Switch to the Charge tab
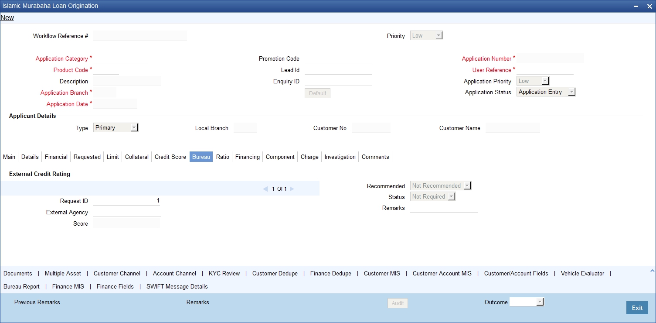656x323 pixels. (x=309, y=157)
